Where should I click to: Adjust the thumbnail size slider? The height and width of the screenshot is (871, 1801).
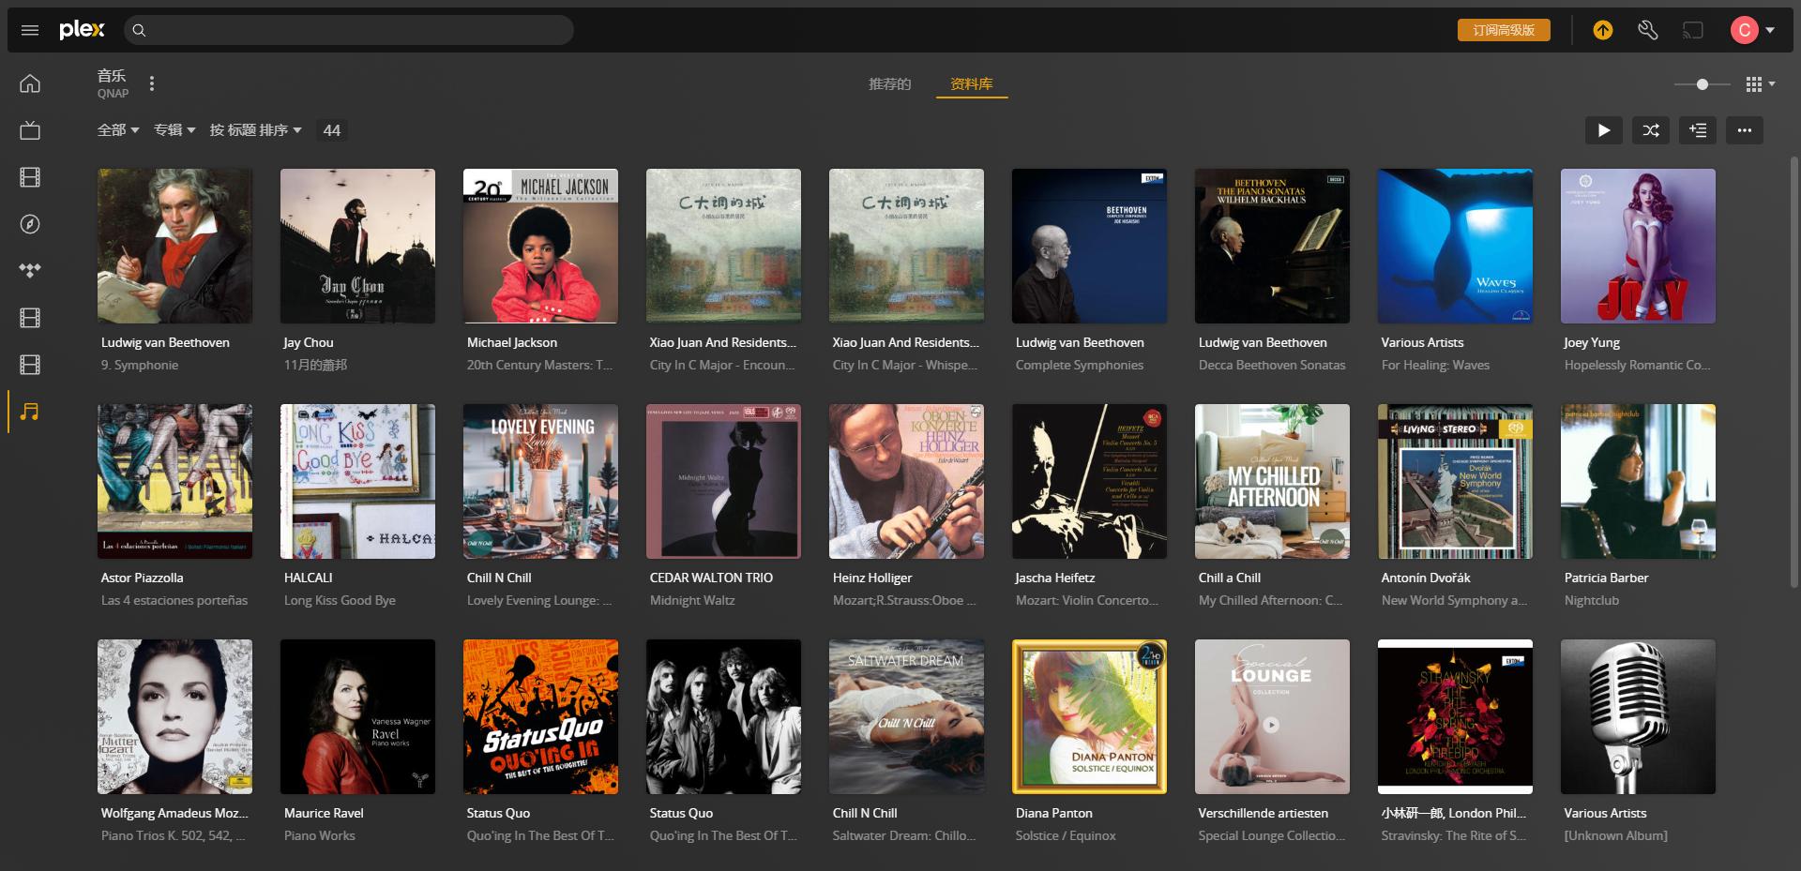click(x=1703, y=84)
